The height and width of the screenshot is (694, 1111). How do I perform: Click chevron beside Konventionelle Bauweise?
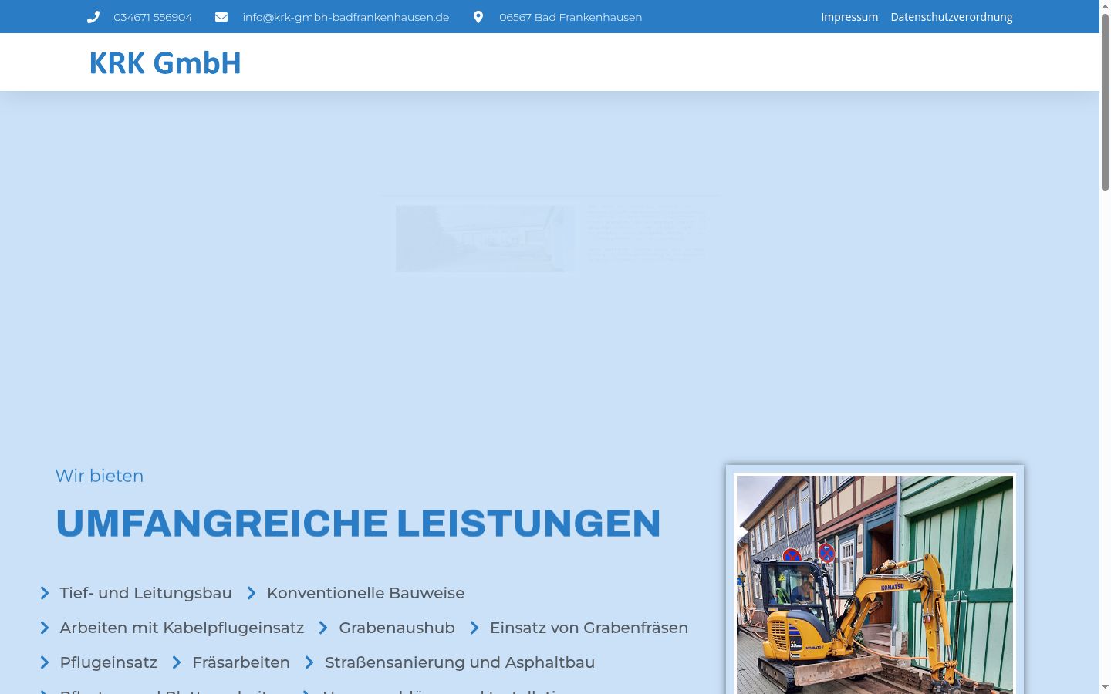252,593
